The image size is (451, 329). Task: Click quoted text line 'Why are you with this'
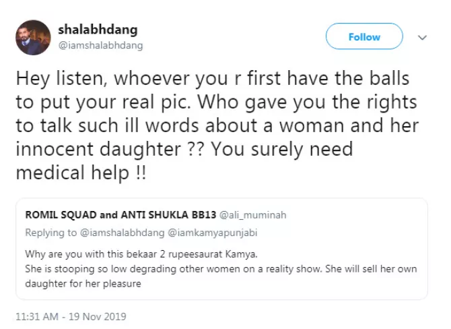[127, 256]
